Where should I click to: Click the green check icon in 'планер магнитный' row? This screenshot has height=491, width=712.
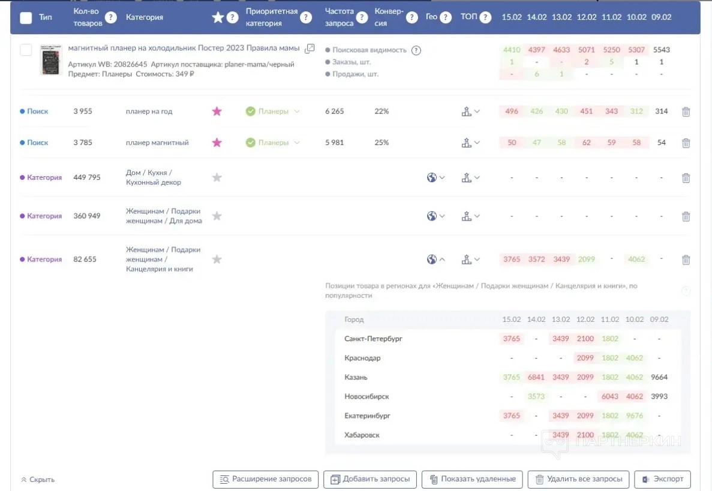(251, 143)
